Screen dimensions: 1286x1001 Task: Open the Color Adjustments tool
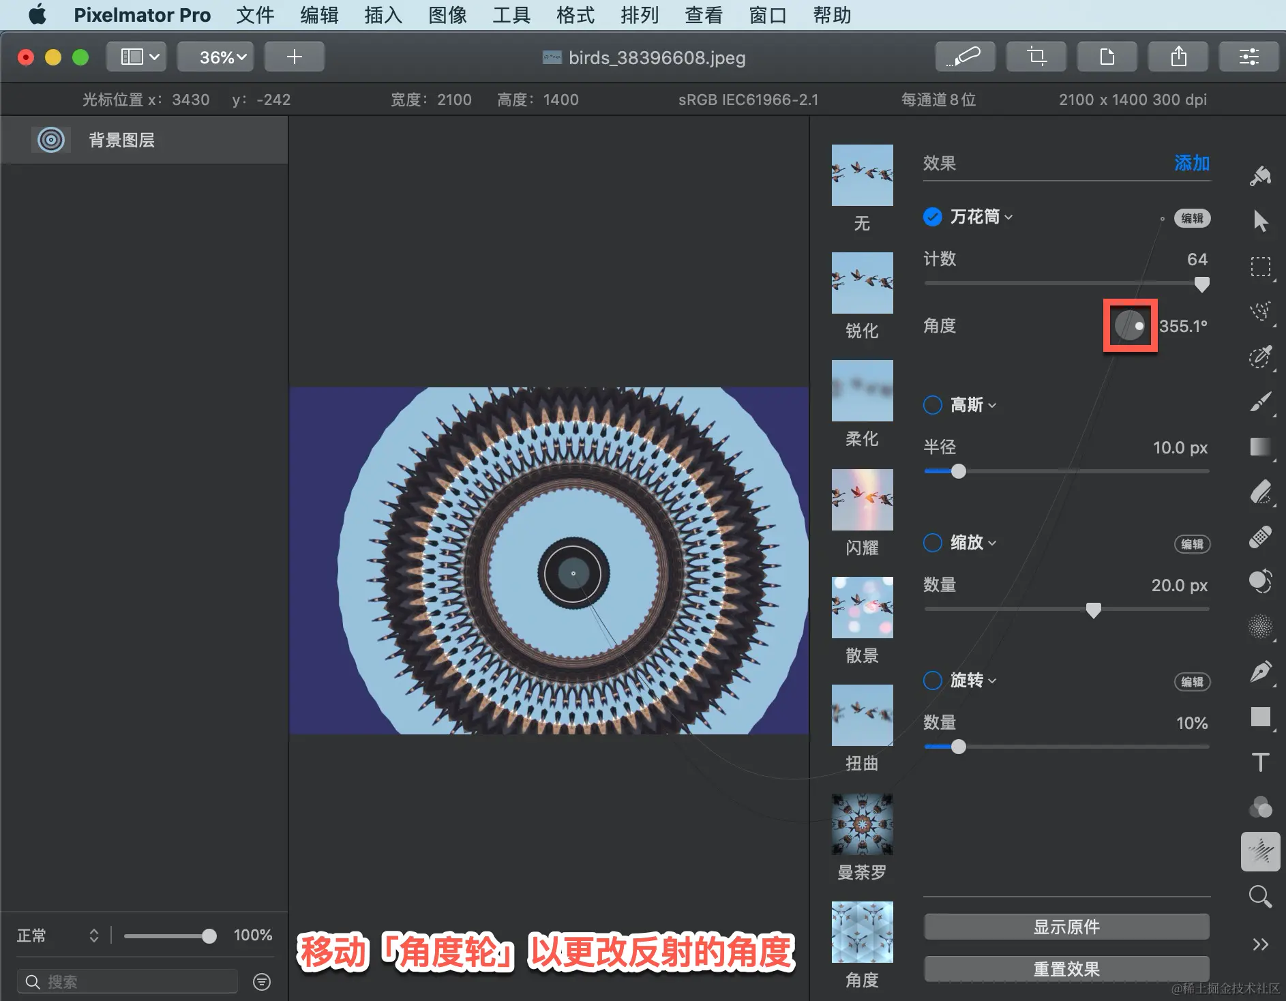tap(1260, 807)
